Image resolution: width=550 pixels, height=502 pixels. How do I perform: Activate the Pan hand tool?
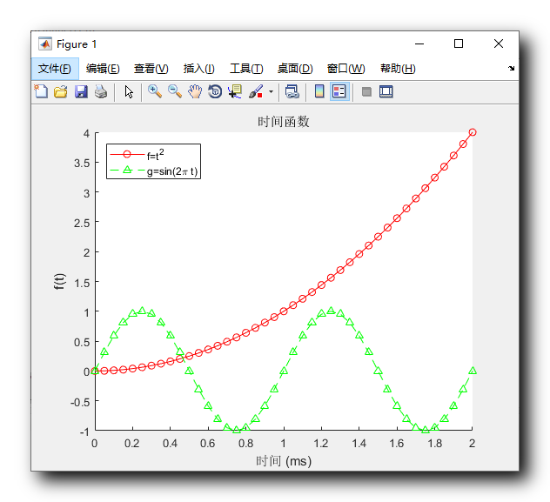(195, 92)
